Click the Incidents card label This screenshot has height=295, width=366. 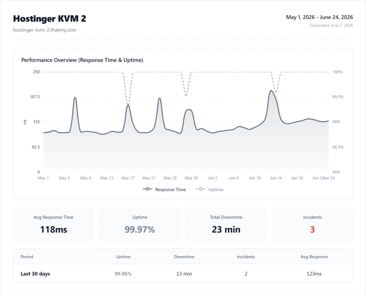click(x=312, y=217)
